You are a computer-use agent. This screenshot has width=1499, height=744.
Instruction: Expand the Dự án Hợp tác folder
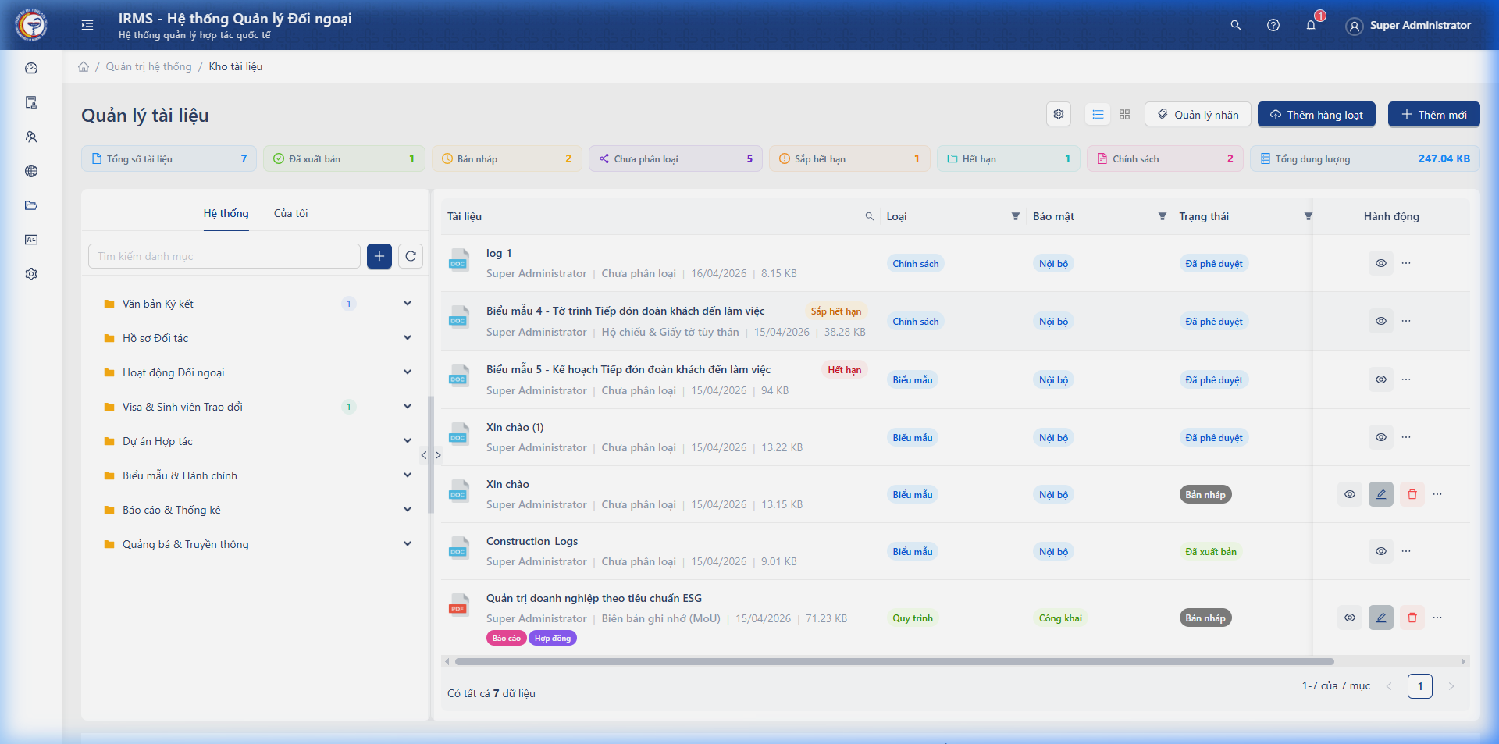click(x=408, y=441)
